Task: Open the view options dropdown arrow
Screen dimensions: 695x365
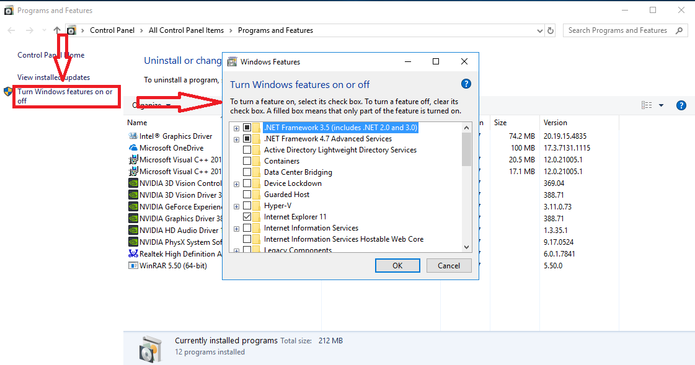Action: pos(662,105)
